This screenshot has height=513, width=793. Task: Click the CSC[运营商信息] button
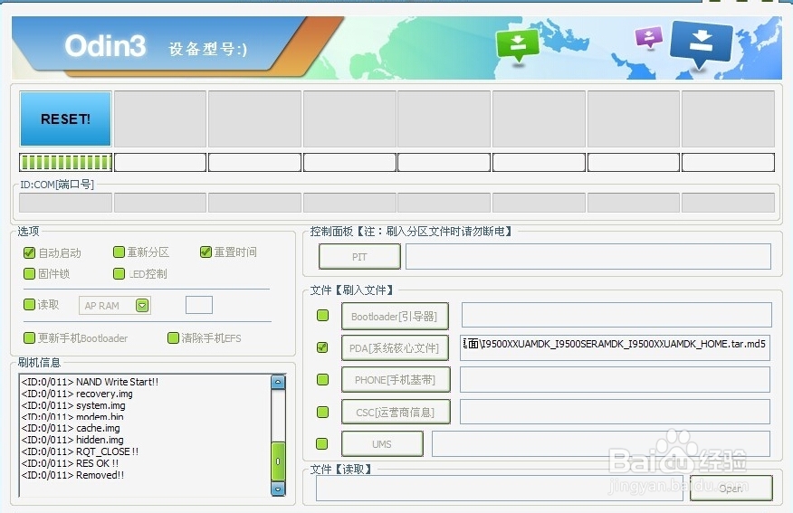pyautogui.click(x=396, y=412)
